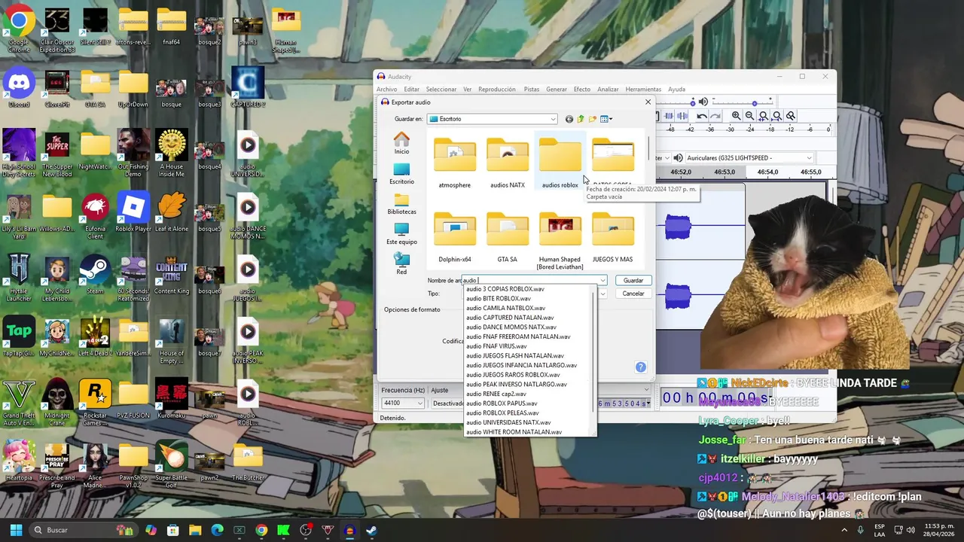Screen dimensions: 964x542
Task: Open Steam from the taskbar
Action: tap(372, 530)
